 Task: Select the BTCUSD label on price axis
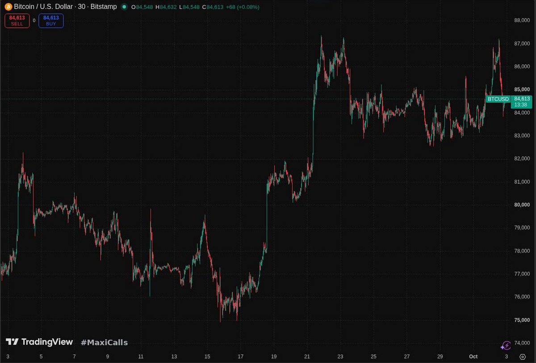498,99
